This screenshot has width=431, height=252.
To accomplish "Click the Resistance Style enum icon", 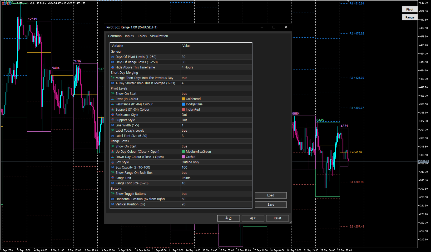I will pos(112,115).
